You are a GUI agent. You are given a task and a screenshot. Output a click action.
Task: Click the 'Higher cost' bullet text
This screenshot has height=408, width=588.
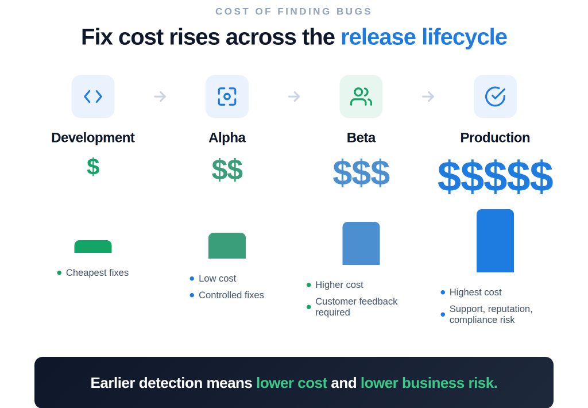pyautogui.click(x=339, y=285)
